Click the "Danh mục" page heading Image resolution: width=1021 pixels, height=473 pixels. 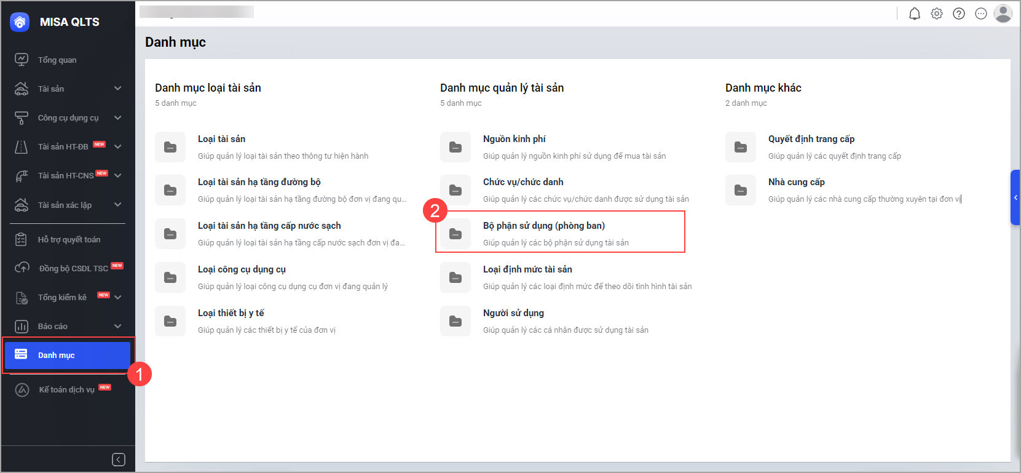(x=175, y=42)
